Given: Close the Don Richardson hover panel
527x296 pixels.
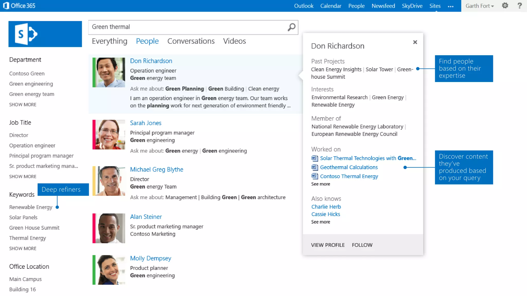Looking at the screenshot, I should (415, 42).
